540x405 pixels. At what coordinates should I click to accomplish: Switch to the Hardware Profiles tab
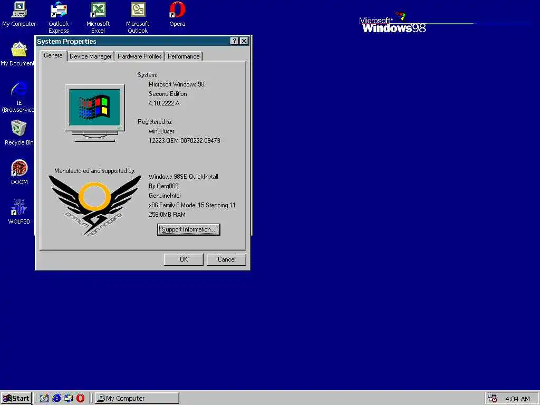pos(139,56)
